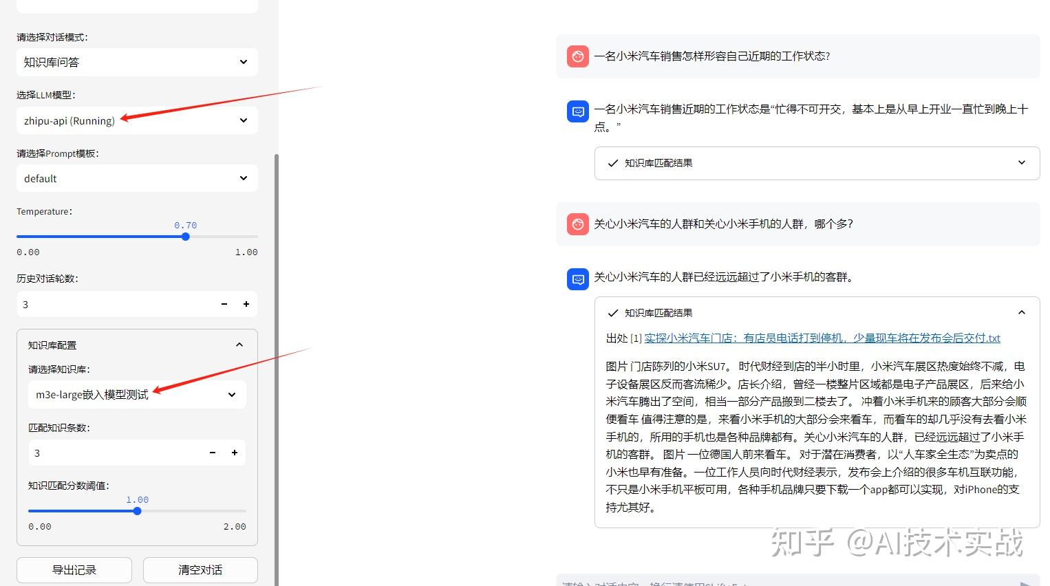Collapse the 知识库配置 section
The height and width of the screenshot is (586, 1050).
[x=239, y=345]
